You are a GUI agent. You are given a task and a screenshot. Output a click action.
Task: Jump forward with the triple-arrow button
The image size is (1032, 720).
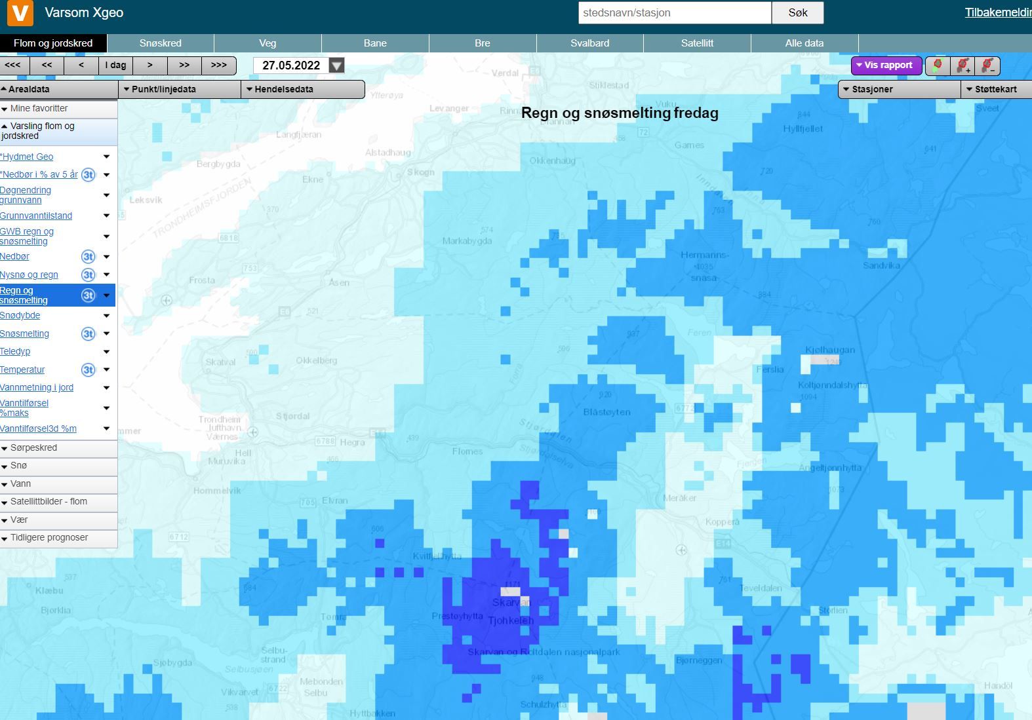tap(218, 66)
